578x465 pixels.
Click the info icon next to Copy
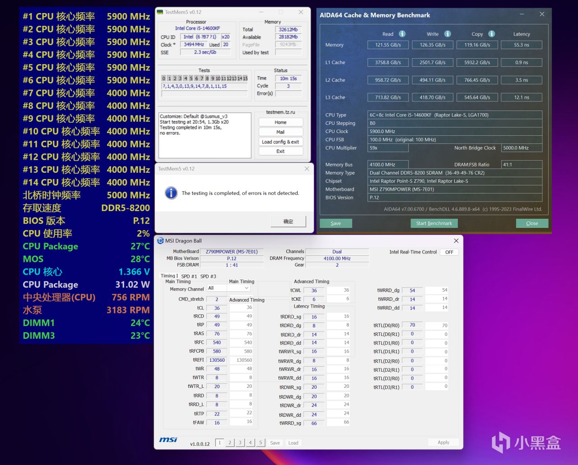point(492,34)
